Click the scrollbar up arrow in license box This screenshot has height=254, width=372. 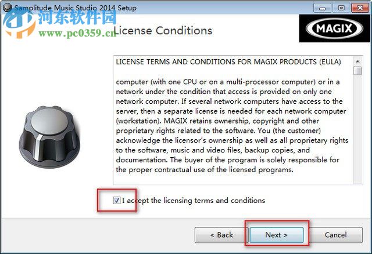coord(357,61)
